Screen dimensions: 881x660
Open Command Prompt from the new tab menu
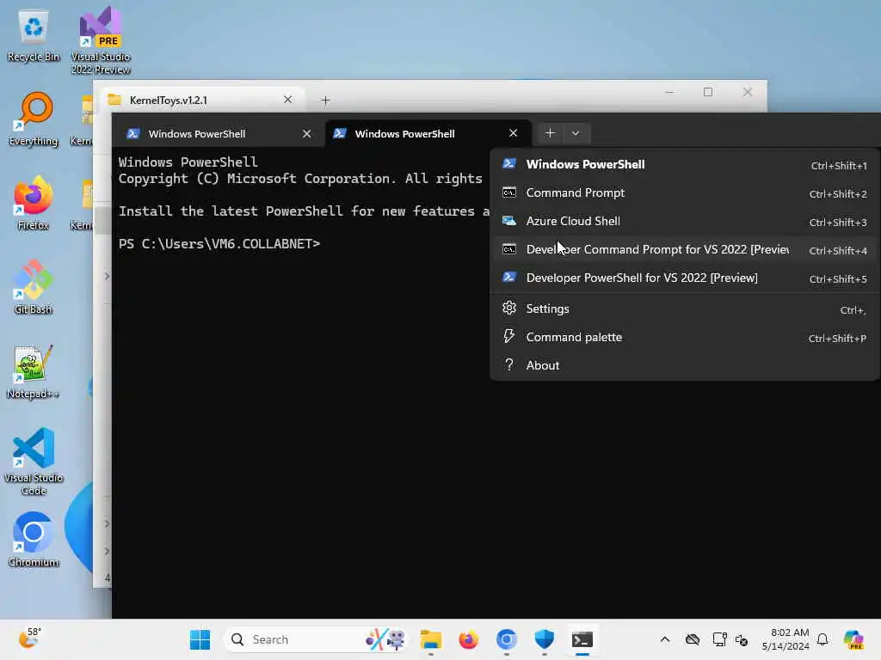[684, 193]
